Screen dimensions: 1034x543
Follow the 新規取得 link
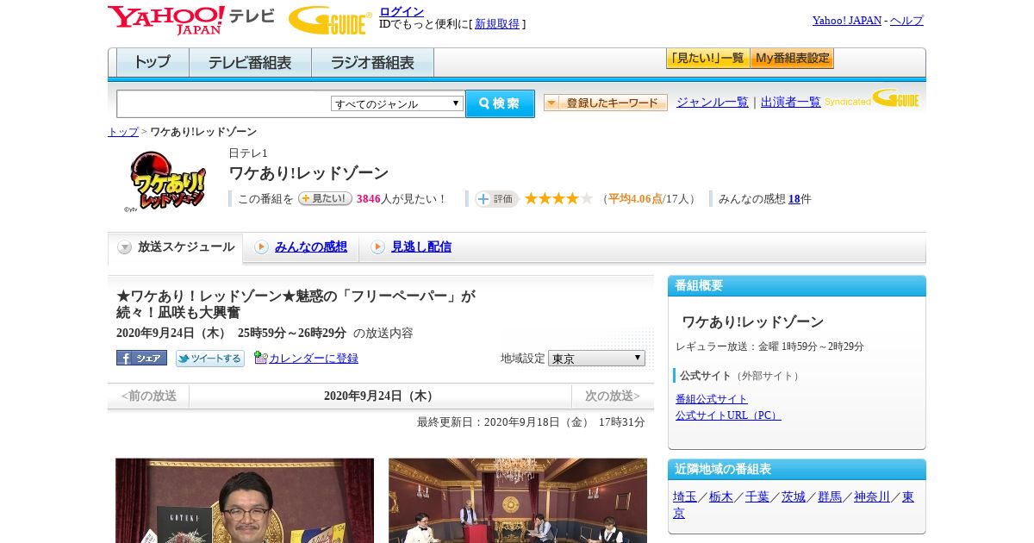497,24
